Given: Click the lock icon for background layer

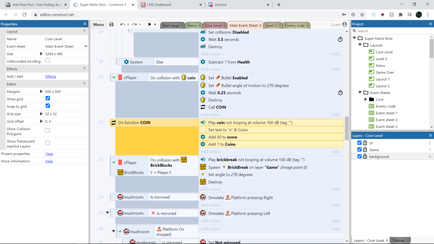Looking at the screenshot, I should [x=365, y=156].
